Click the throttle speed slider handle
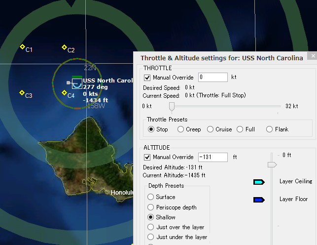317x245 pixels. (x=172, y=107)
